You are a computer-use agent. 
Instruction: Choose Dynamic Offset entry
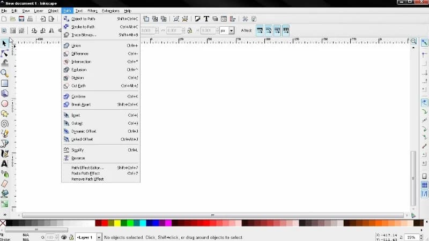101,131
